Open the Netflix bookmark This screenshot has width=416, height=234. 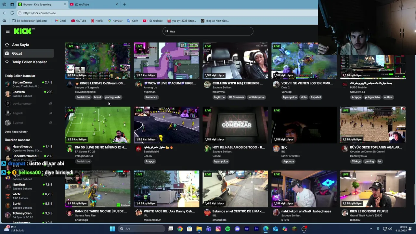coord(97,21)
